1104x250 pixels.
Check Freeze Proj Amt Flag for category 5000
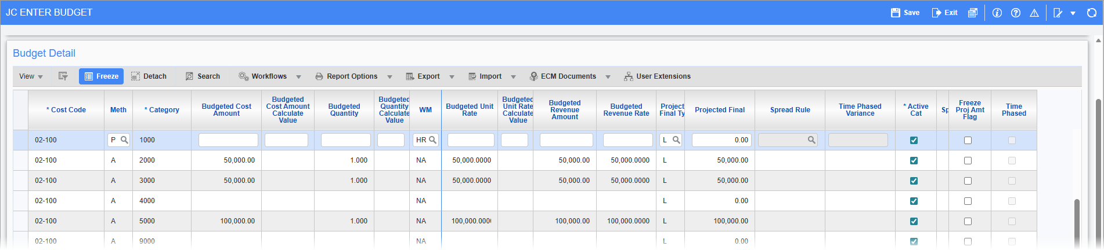click(968, 222)
